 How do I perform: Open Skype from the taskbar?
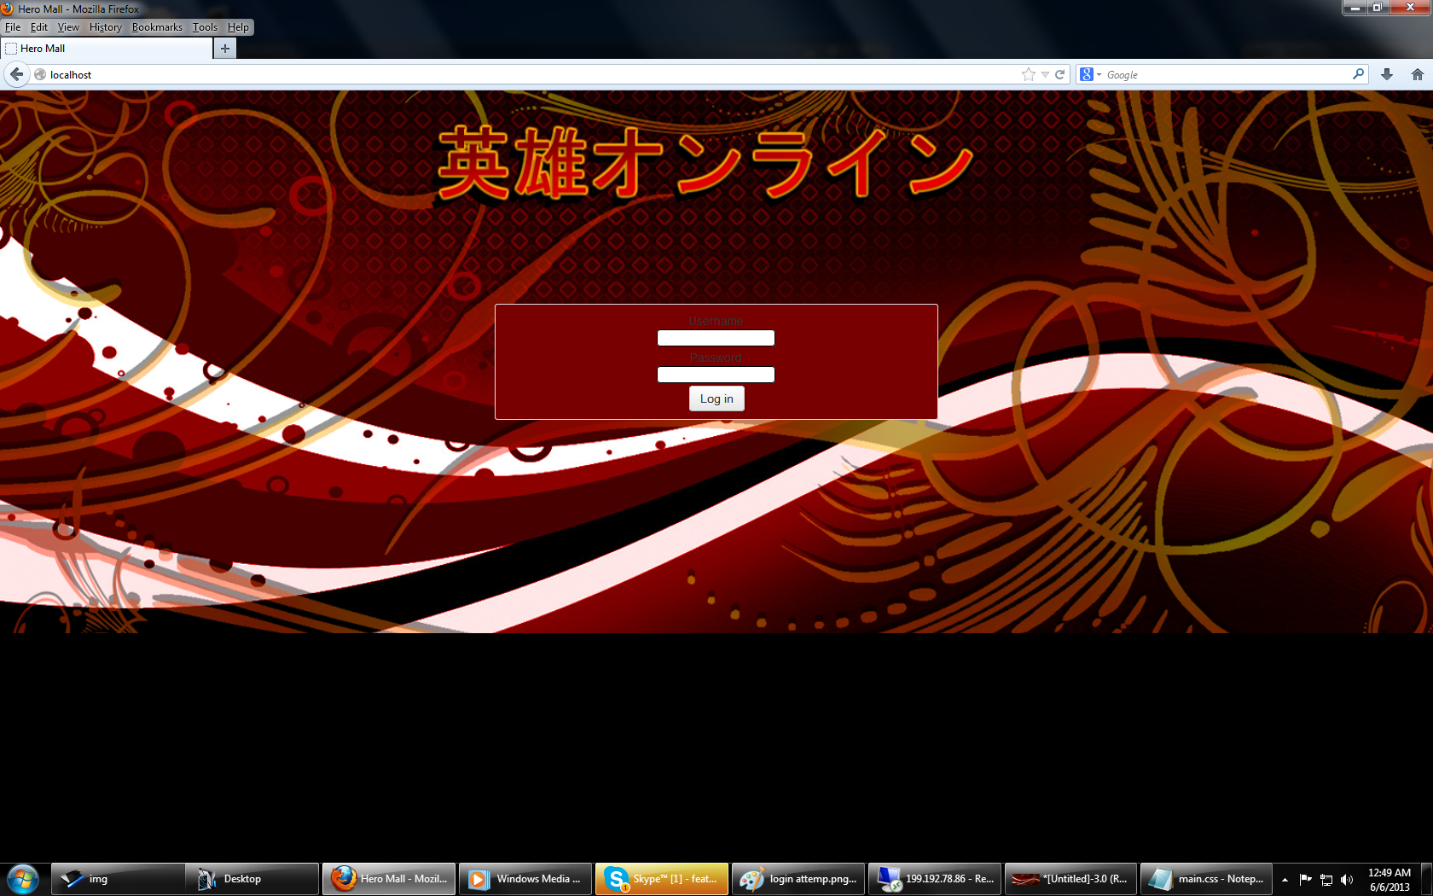661,879
